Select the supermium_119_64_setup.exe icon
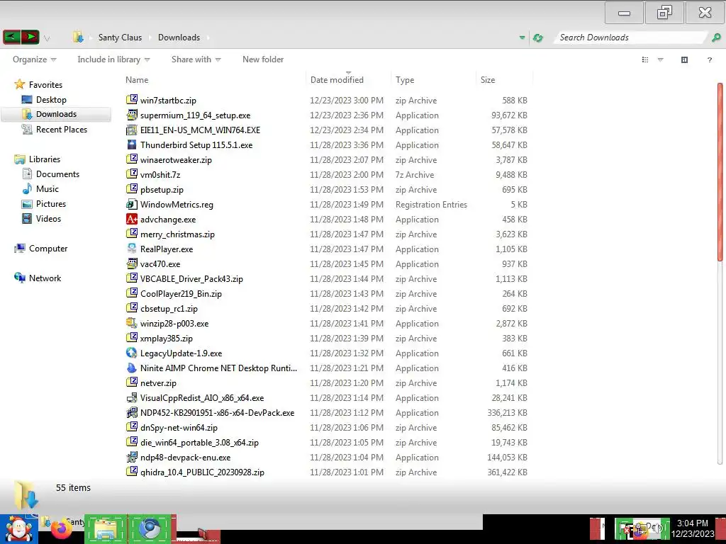726x544 pixels. point(132,115)
